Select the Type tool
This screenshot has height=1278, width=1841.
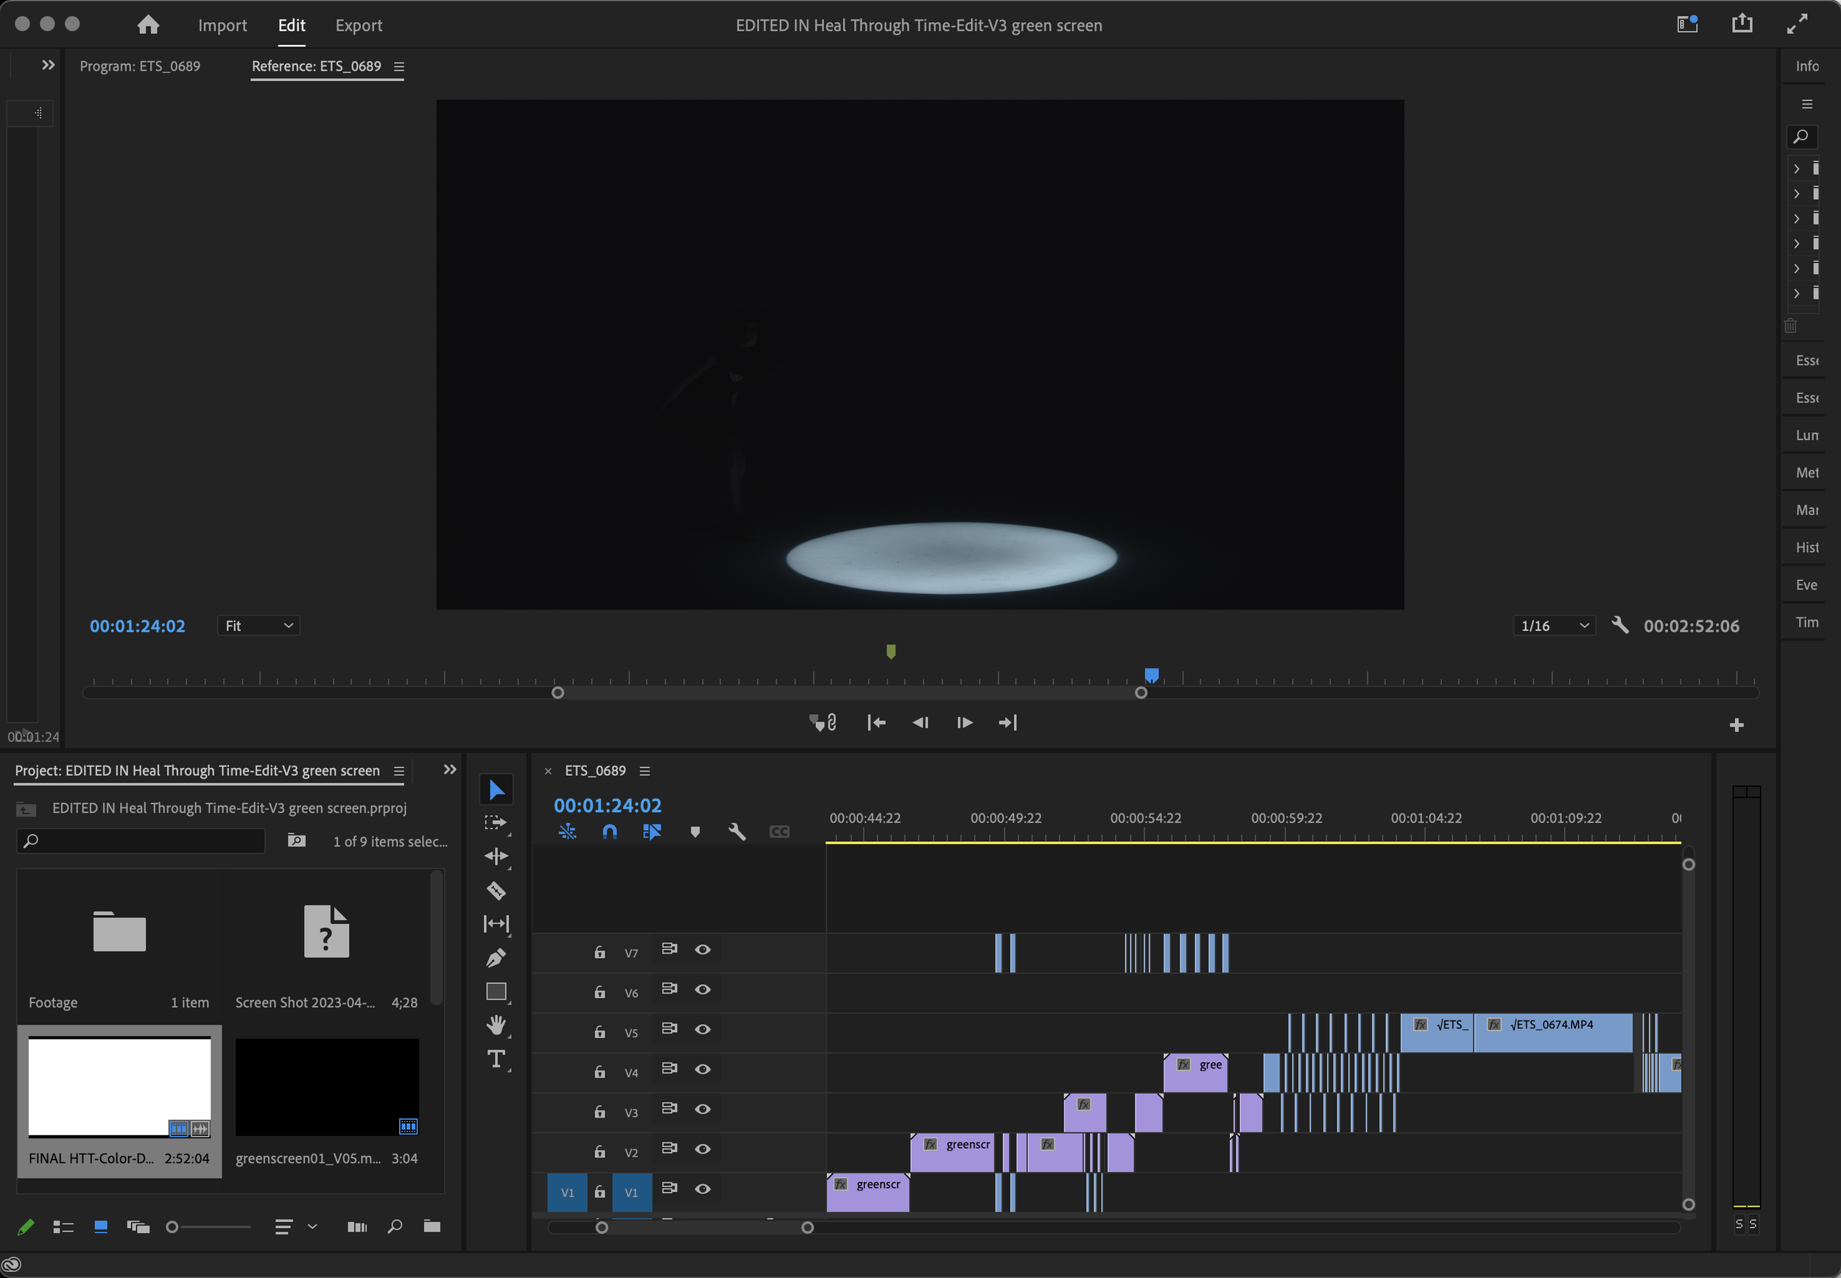pyautogui.click(x=496, y=1059)
